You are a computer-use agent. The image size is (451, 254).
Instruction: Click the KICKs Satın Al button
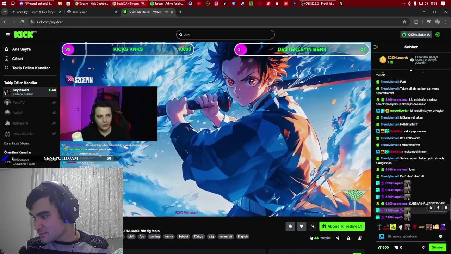tap(416, 35)
